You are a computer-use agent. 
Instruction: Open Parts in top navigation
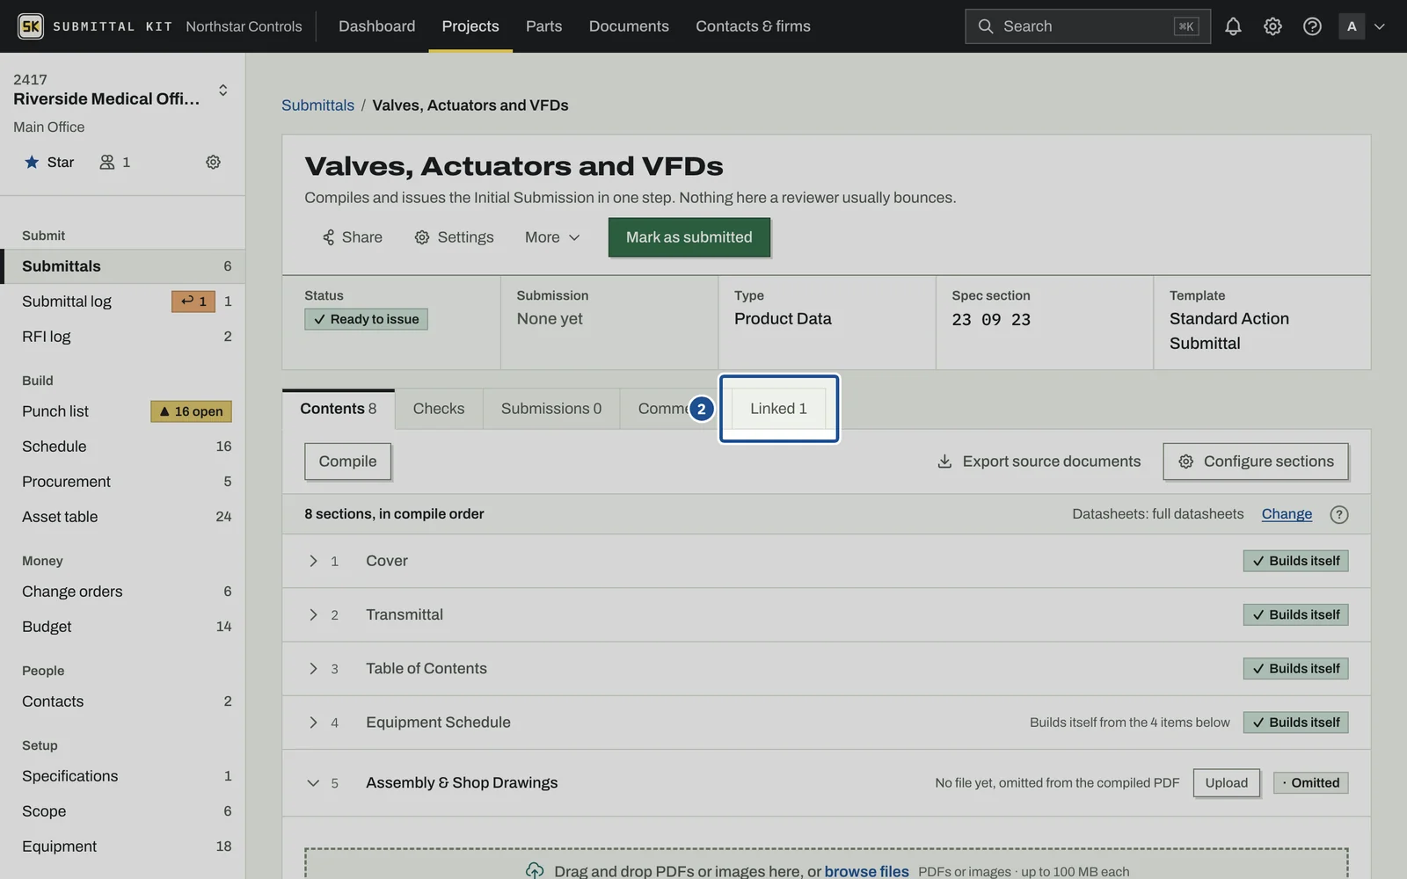[543, 26]
